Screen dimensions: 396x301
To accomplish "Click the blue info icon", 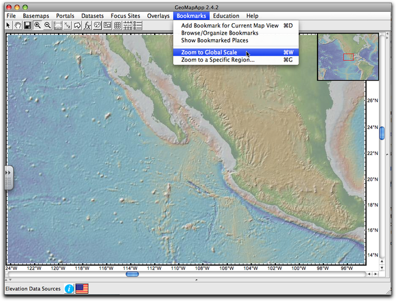I will pos(69,288).
